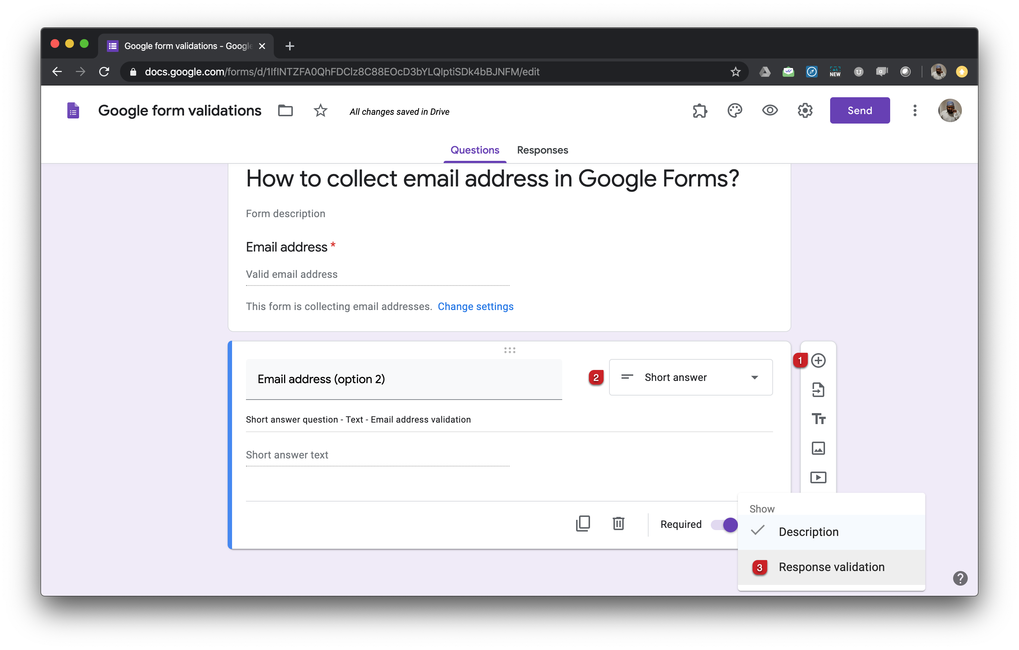The image size is (1019, 650).
Task: Grab the question drag handle dots
Action: (x=509, y=350)
